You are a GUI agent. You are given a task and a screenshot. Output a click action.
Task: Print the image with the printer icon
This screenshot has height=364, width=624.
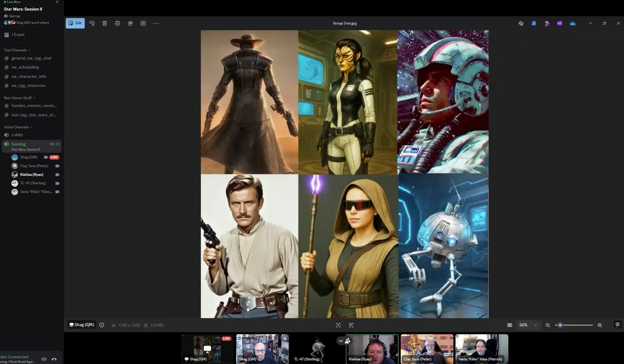click(x=118, y=23)
